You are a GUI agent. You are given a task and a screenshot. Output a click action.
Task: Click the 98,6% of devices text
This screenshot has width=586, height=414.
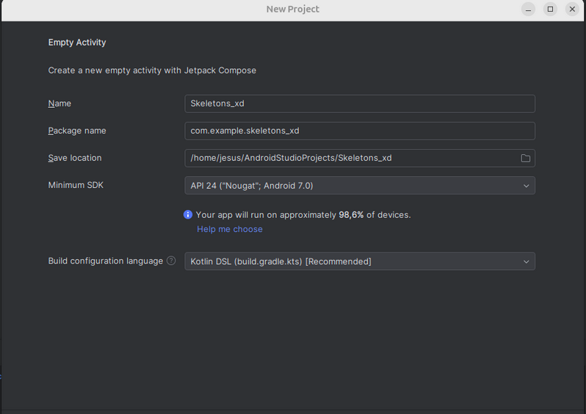pyautogui.click(x=375, y=215)
